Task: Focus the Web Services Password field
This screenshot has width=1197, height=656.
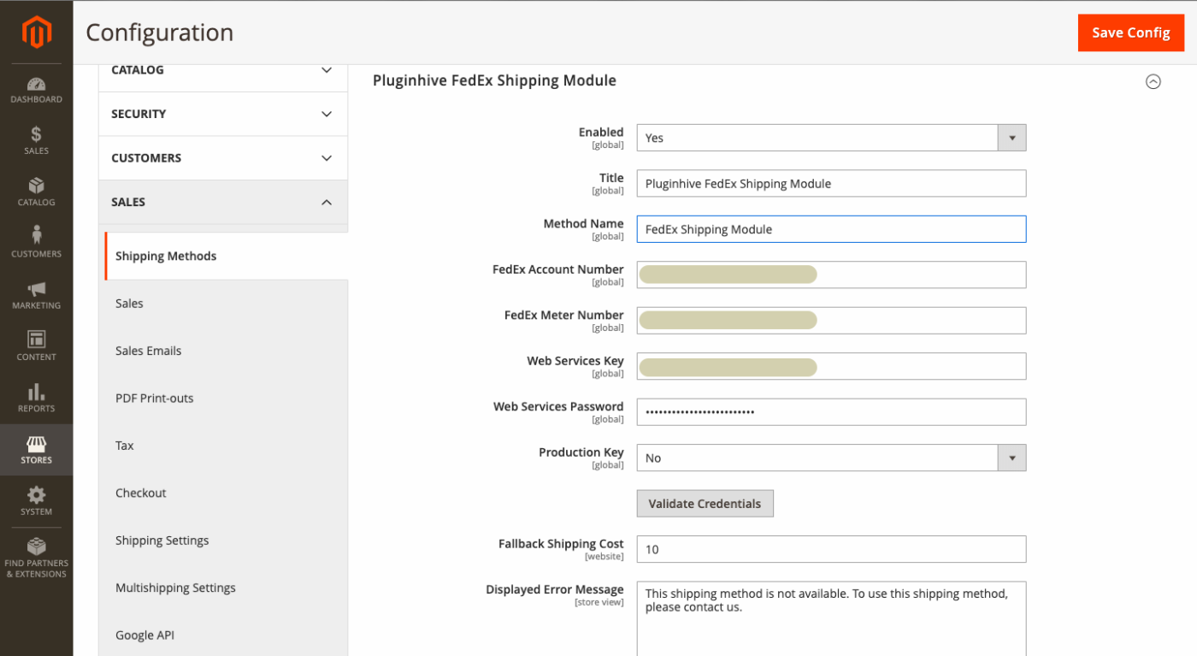Action: (x=831, y=412)
